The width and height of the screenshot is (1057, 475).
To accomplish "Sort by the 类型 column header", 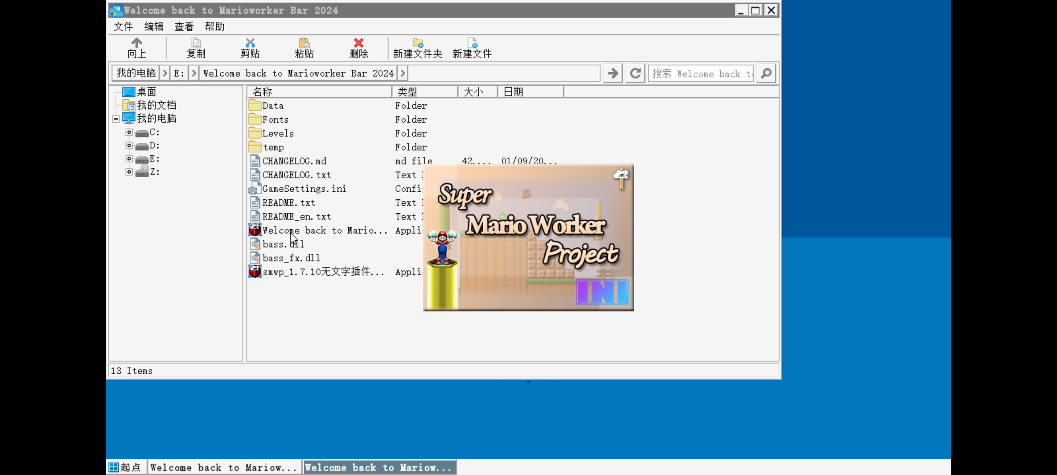I will tap(425, 91).
